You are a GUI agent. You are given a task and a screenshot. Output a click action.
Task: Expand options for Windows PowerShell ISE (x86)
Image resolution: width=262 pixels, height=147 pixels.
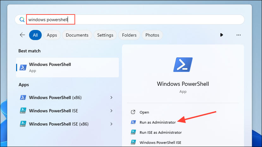pyautogui.click(x=112, y=124)
